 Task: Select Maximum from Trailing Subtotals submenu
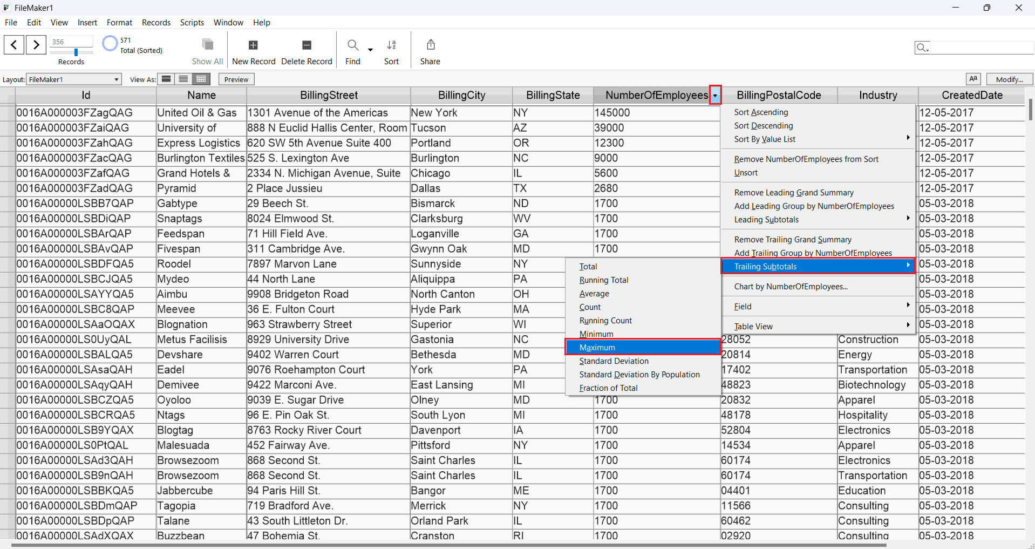(x=642, y=348)
